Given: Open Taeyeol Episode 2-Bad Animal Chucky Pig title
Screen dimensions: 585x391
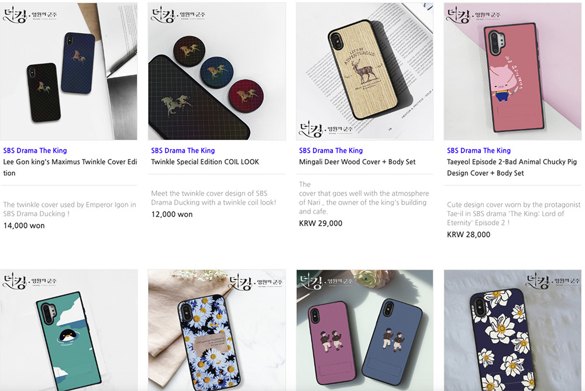Looking at the screenshot, I should point(512,162).
